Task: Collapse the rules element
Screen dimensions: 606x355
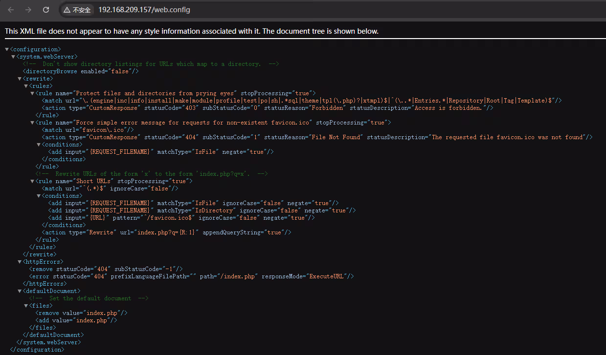Action: pyautogui.click(x=26, y=86)
